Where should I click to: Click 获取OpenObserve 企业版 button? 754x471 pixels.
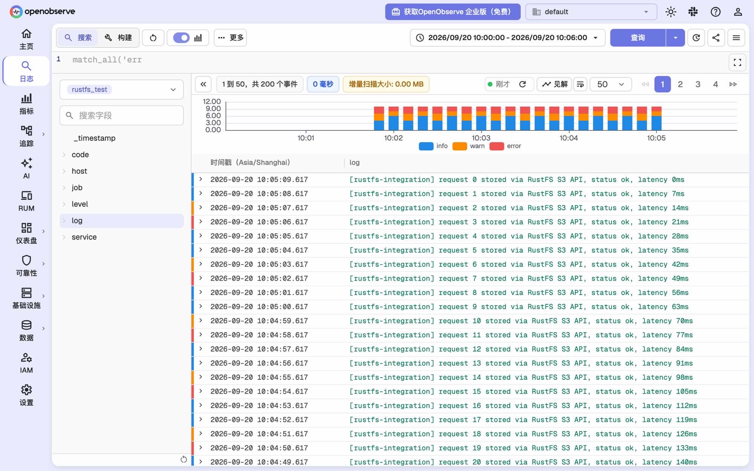(x=453, y=12)
